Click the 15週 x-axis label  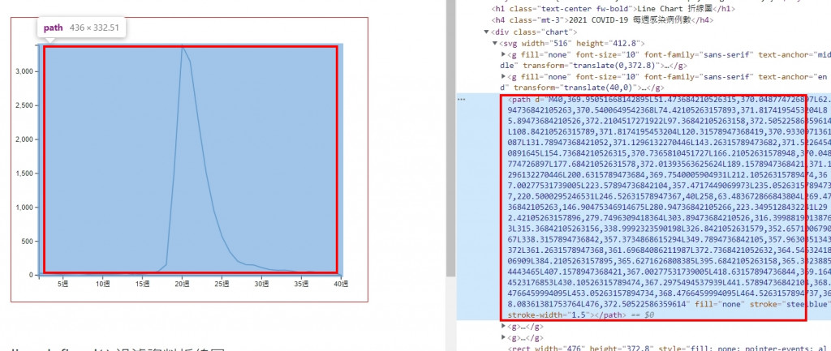143,285
